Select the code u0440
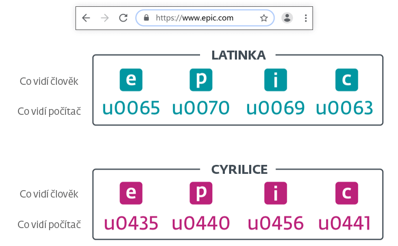This screenshot has height=246, width=398. pos(201,223)
